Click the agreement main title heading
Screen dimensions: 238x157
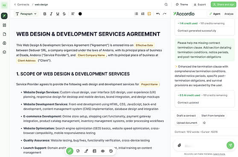(88, 34)
